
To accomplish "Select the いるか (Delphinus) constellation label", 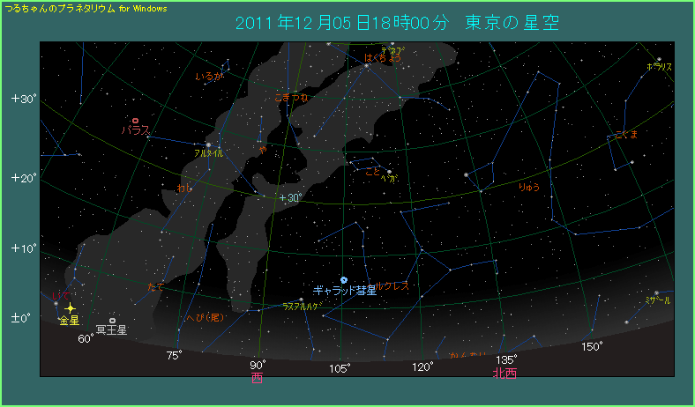I will click(x=208, y=78).
